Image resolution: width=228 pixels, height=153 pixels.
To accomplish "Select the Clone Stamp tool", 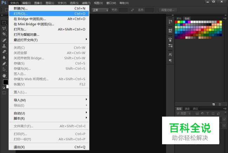I will pos(4,46).
